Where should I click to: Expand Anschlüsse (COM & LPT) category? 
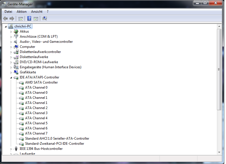tap(11, 37)
